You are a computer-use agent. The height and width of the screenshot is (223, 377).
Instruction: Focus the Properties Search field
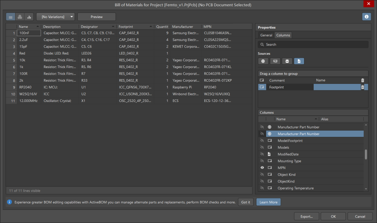313,45
